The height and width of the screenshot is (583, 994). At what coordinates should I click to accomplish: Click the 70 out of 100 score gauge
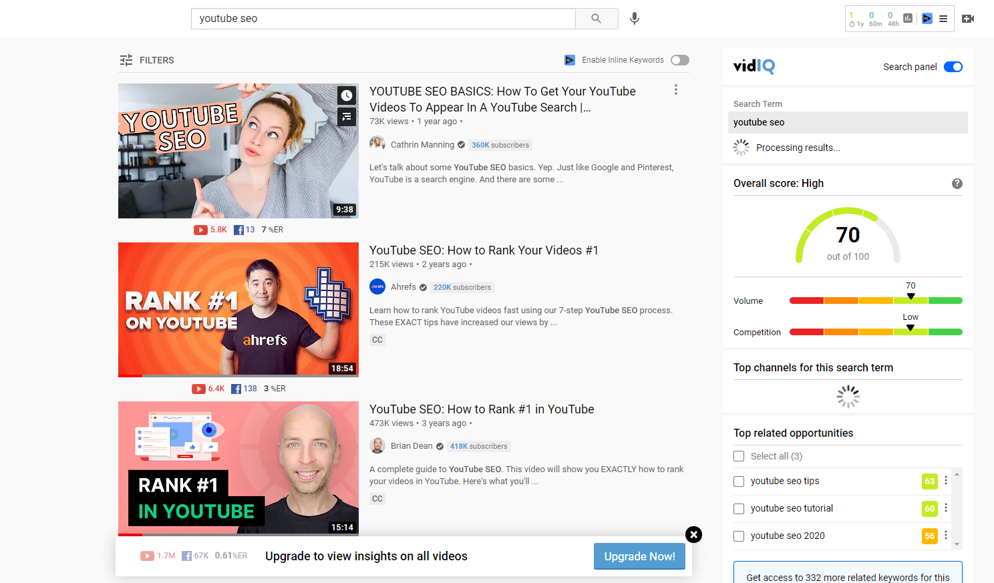coord(848,236)
